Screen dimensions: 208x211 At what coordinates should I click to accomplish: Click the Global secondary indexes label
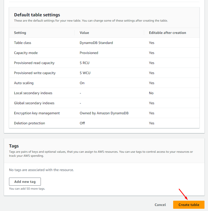click(34, 103)
